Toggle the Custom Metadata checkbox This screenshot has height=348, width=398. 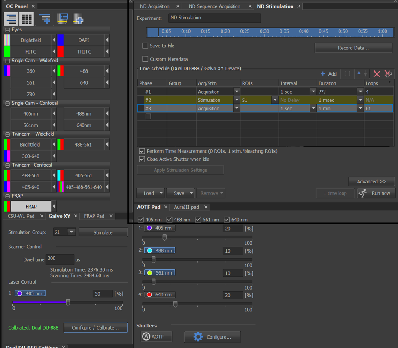tap(145, 59)
